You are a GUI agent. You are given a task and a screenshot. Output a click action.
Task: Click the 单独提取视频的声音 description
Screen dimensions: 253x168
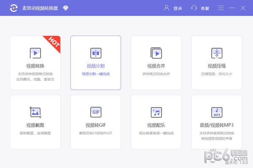217,138
